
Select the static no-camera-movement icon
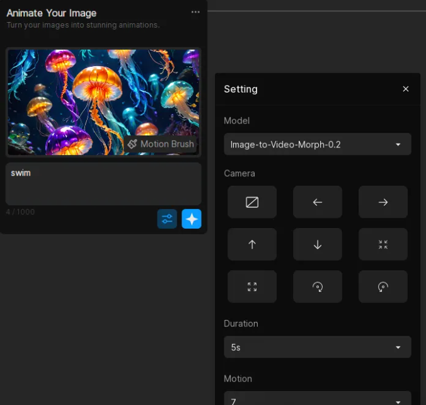tap(252, 202)
